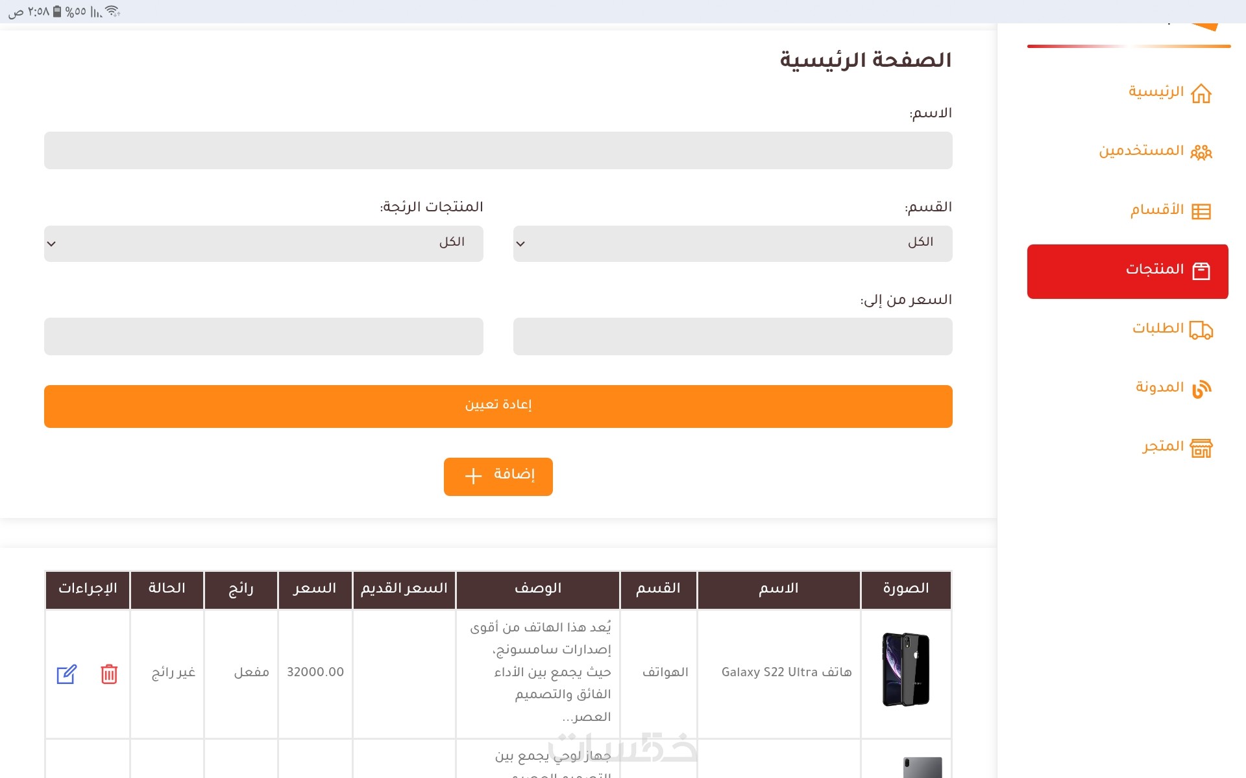This screenshot has height=778, width=1246.
Task: Click the Galaxy S22 Ultra product thumbnail
Action: (905, 669)
